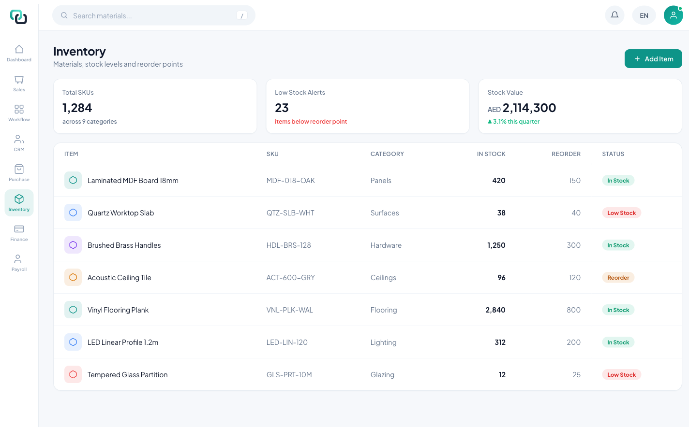Open the user profile avatar

click(x=673, y=15)
